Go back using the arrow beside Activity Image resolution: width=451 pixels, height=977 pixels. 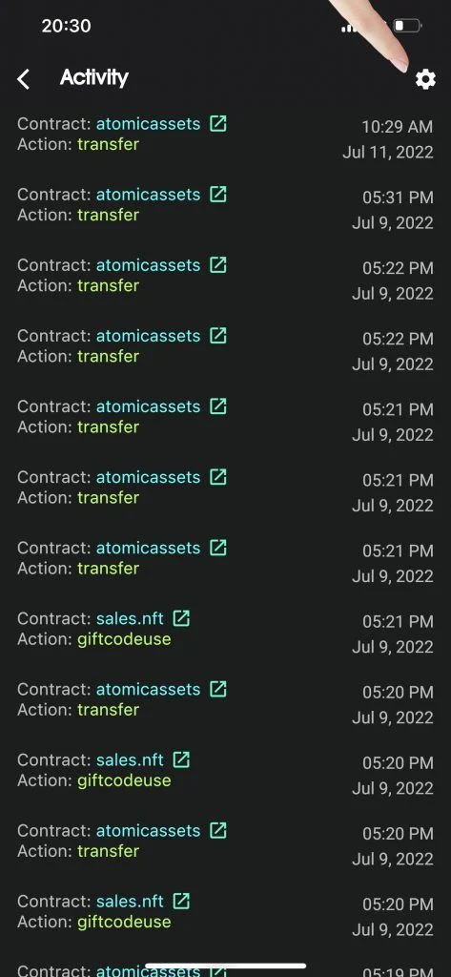click(x=23, y=79)
